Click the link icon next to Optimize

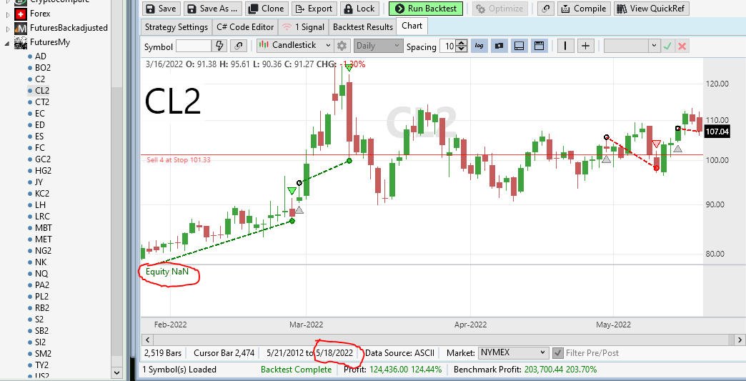(546, 9)
